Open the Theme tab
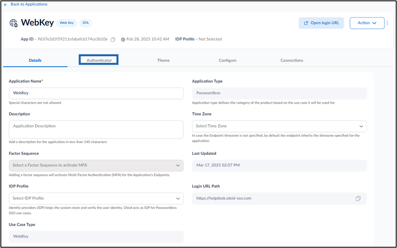This screenshot has width=397, height=248. point(163,60)
